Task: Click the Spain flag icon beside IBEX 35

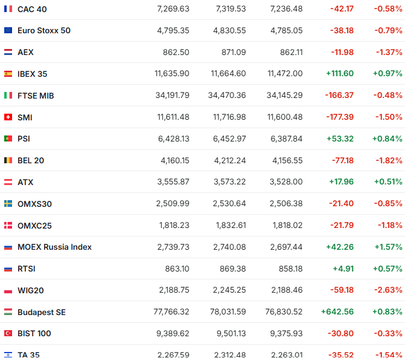Action: click(8, 74)
